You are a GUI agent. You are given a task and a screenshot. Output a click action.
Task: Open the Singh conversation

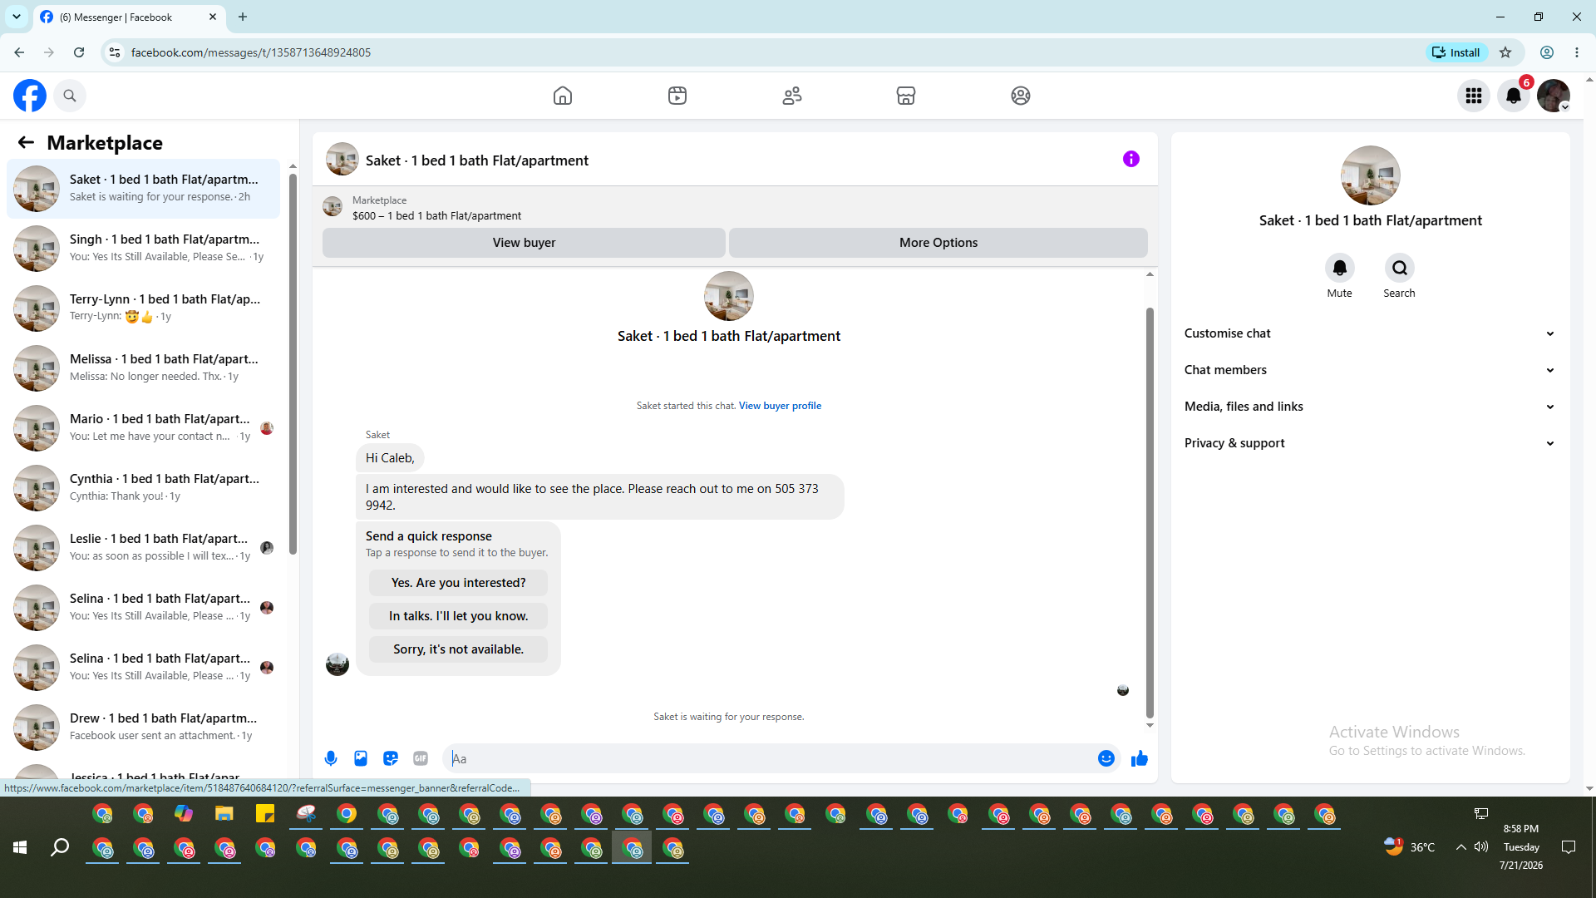[x=143, y=249]
